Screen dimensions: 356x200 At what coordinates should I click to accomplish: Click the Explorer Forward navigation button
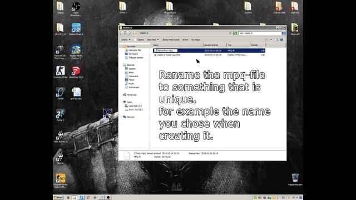(x=128, y=33)
